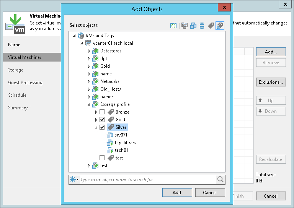The width and height of the screenshot is (294, 208).
Task: Expand the Bronze tag node
Action: pyautogui.click(x=96, y=112)
